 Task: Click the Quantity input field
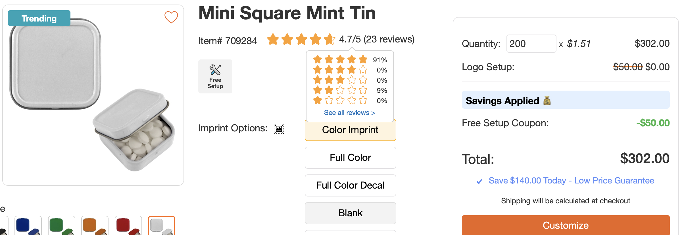coord(531,44)
